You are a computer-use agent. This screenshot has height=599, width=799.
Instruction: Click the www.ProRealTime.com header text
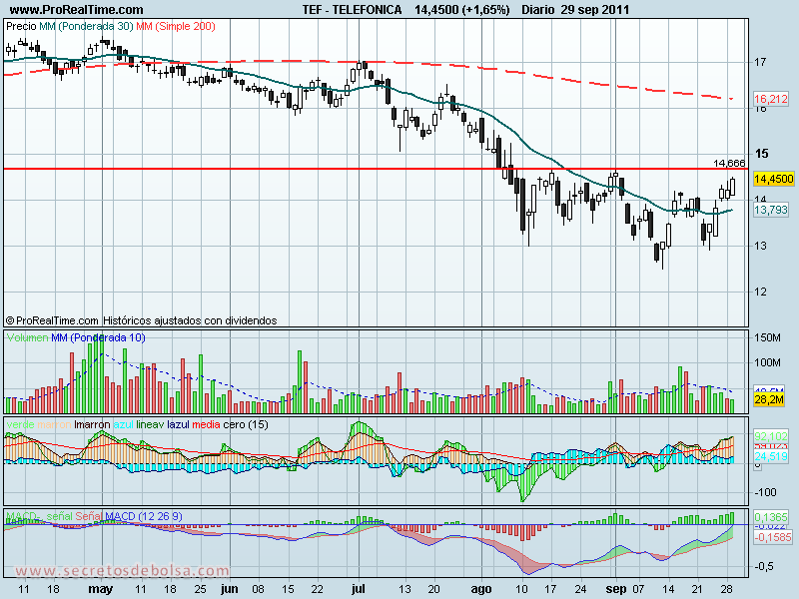tap(76, 10)
